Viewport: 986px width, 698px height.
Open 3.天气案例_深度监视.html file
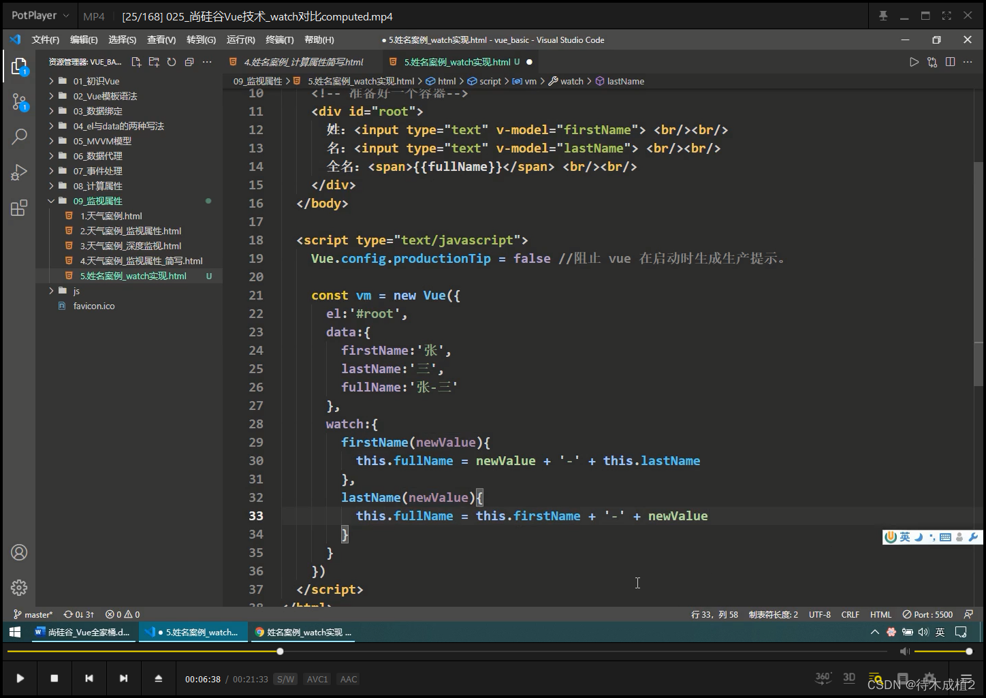pos(129,246)
